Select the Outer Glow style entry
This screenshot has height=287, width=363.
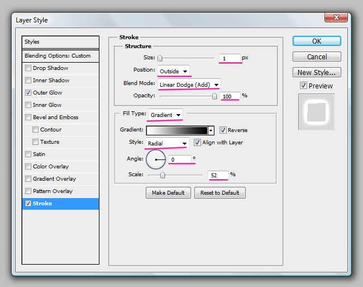(47, 93)
